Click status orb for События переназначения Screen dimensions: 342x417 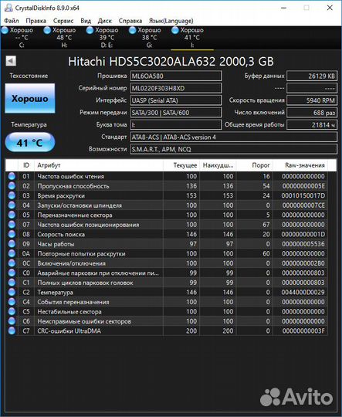tap(12, 302)
